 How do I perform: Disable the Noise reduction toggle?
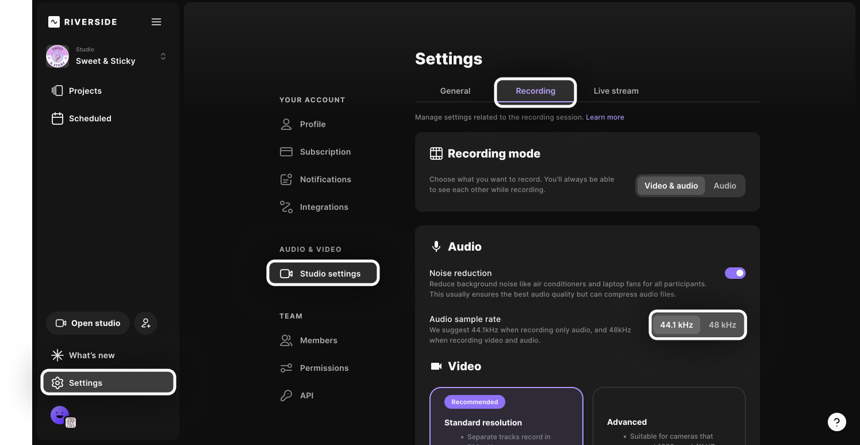coord(735,273)
